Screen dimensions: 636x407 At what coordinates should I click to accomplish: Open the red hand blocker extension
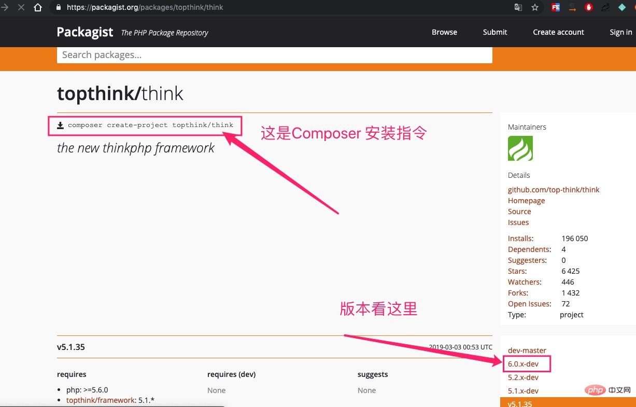coord(589,8)
